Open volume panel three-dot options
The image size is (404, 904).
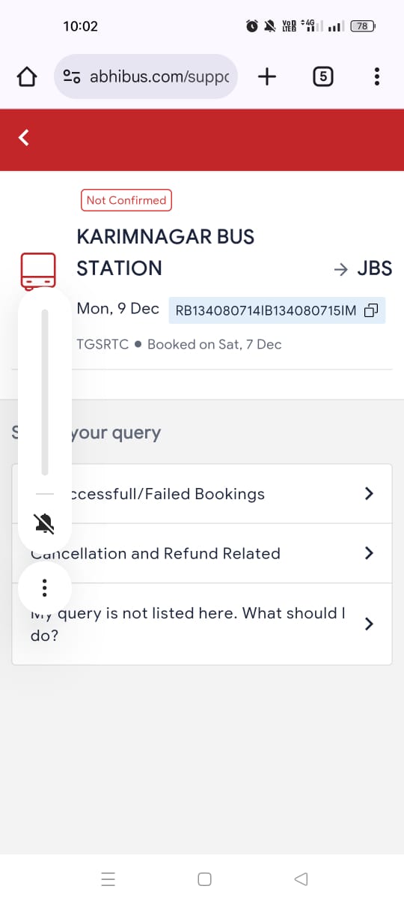coord(45,588)
